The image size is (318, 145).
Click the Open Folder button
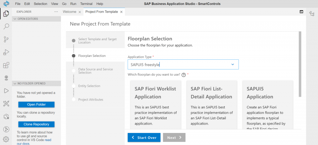pos(37,104)
